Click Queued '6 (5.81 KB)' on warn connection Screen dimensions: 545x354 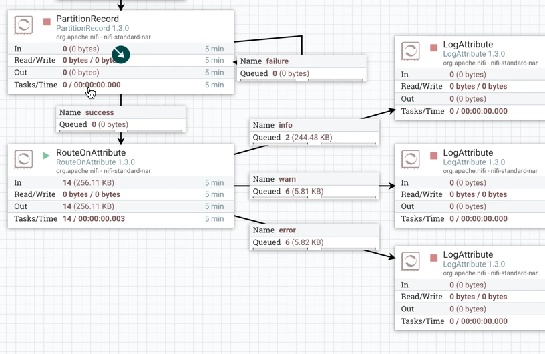point(305,191)
